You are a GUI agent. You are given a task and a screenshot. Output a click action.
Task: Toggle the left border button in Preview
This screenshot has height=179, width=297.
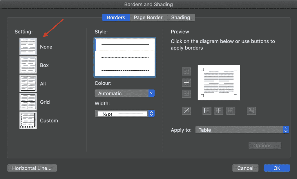coord(207,110)
